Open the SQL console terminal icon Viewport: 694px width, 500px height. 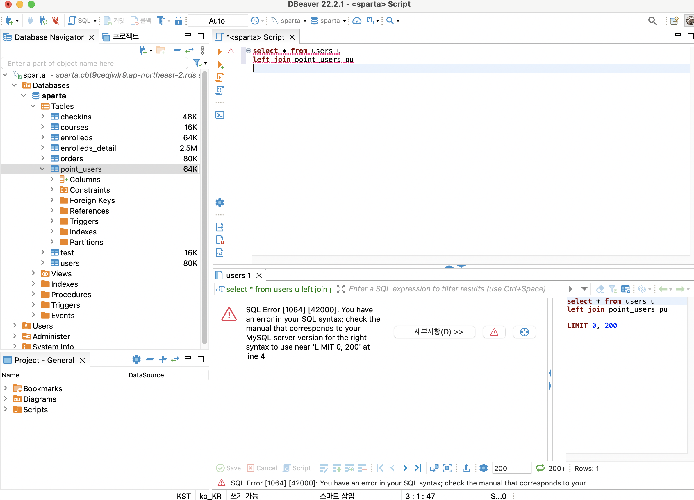[x=220, y=115]
